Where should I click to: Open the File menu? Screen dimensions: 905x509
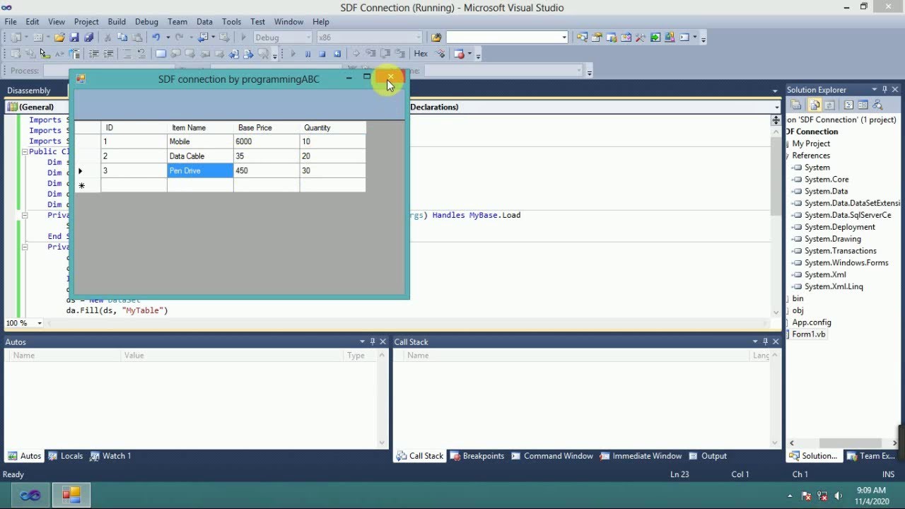pyautogui.click(x=11, y=22)
